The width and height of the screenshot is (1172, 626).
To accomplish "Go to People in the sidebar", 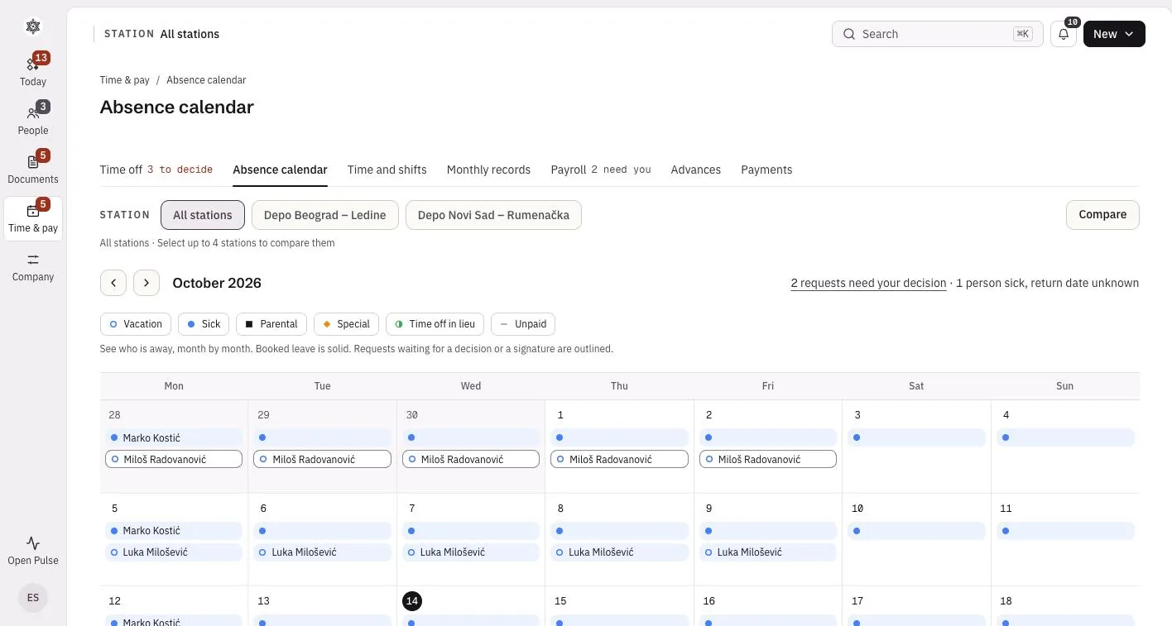I will pos(33,119).
